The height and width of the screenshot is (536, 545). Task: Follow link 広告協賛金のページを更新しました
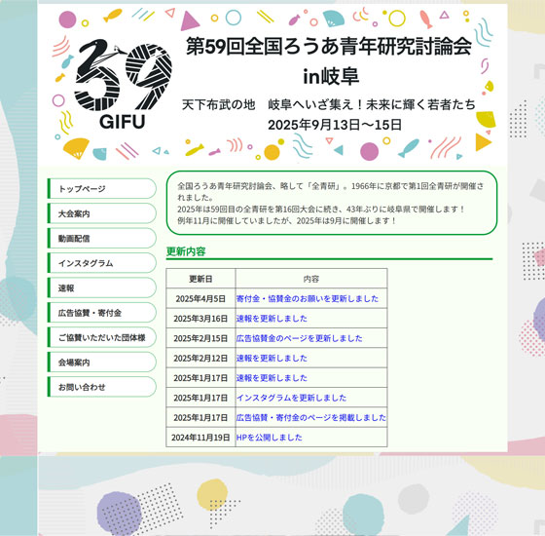pyautogui.click(x=300, y=338)
